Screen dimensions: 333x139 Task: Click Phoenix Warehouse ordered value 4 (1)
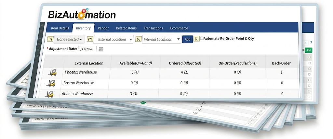pyautogui.click(x=184, y=72)
